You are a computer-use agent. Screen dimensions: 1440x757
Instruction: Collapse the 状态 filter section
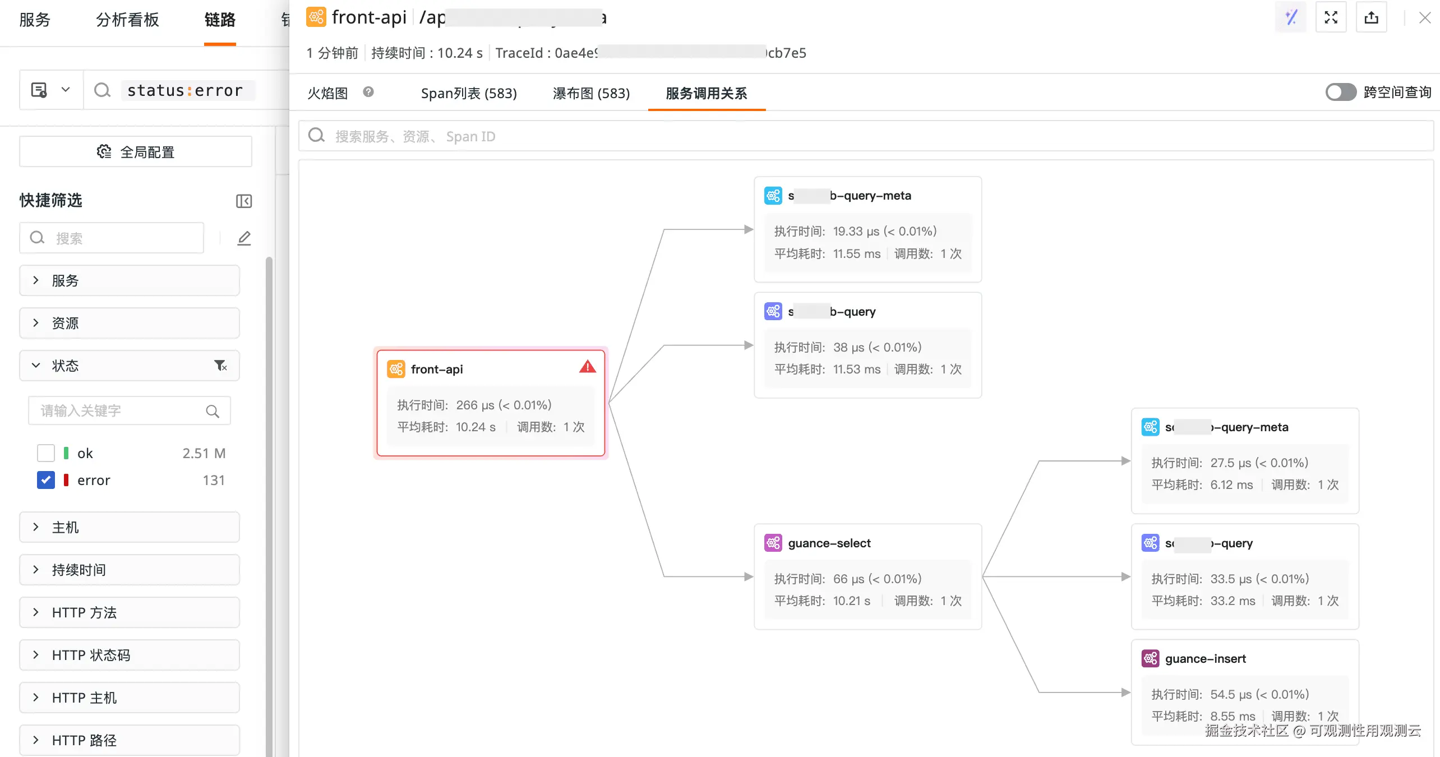tap(36, 366)
